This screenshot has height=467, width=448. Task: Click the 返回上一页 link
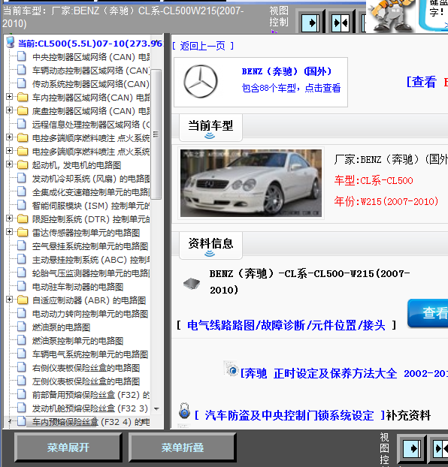(x=203, y=46)
